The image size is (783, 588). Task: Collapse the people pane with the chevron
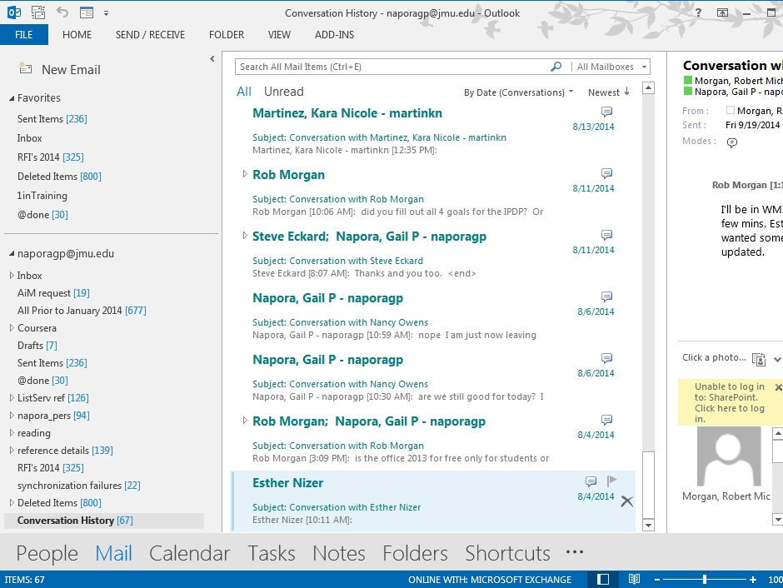click(x=777, y=360)
